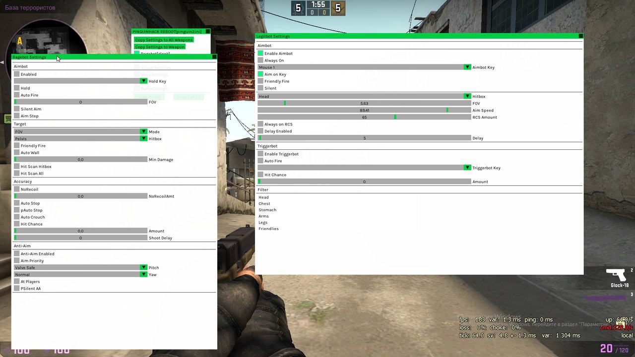Viewport: 635px width, 357px height.
Task: Click Copy Settings to All Weapons button
Action: pyautogui.click(x=164, y=40)
